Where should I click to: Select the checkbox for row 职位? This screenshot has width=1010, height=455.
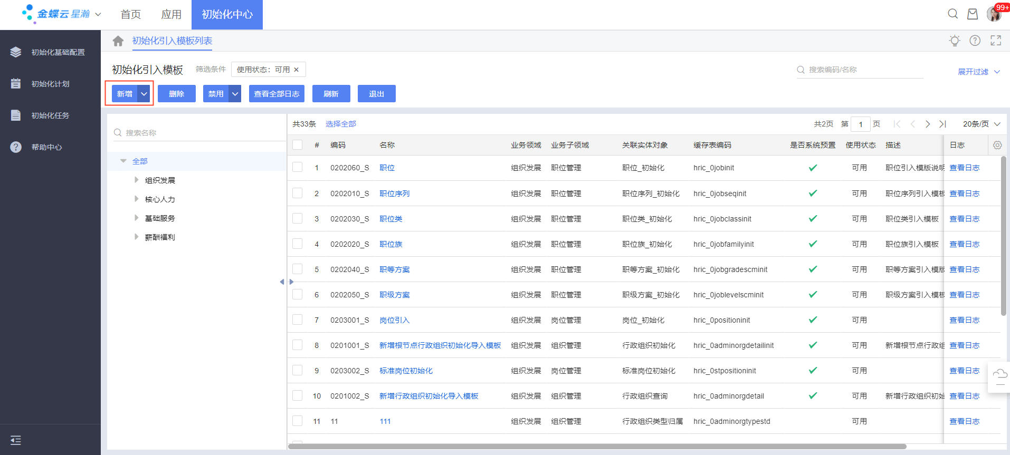click(298, 168)
